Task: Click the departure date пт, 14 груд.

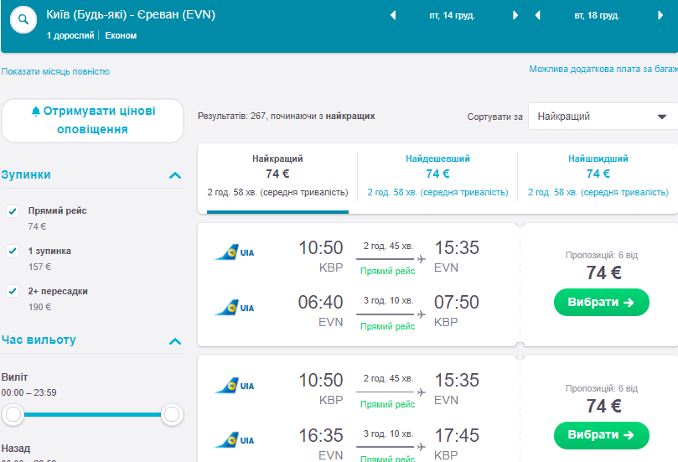Action: pos(454,16)
